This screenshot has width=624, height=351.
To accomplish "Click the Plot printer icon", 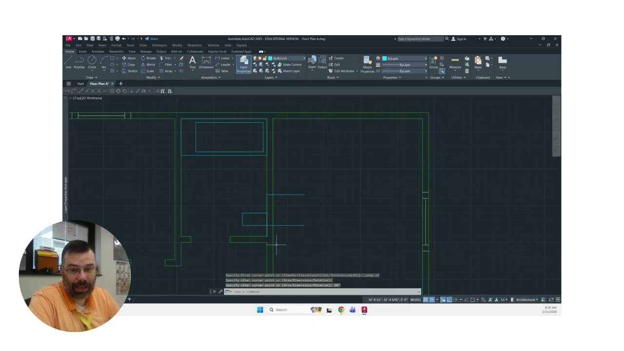I will pos(117,39).
